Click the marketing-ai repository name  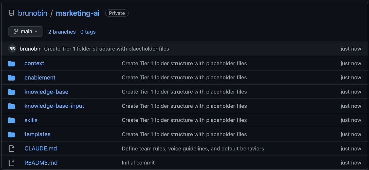point(78,13)
